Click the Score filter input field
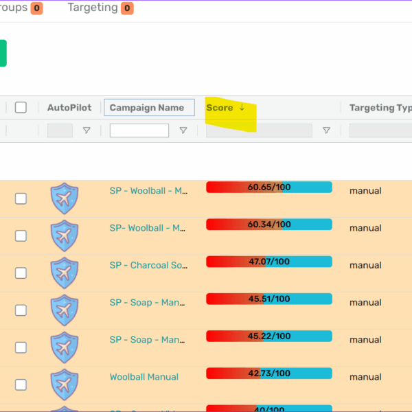 pyautogui.click(x=259, y=130)
